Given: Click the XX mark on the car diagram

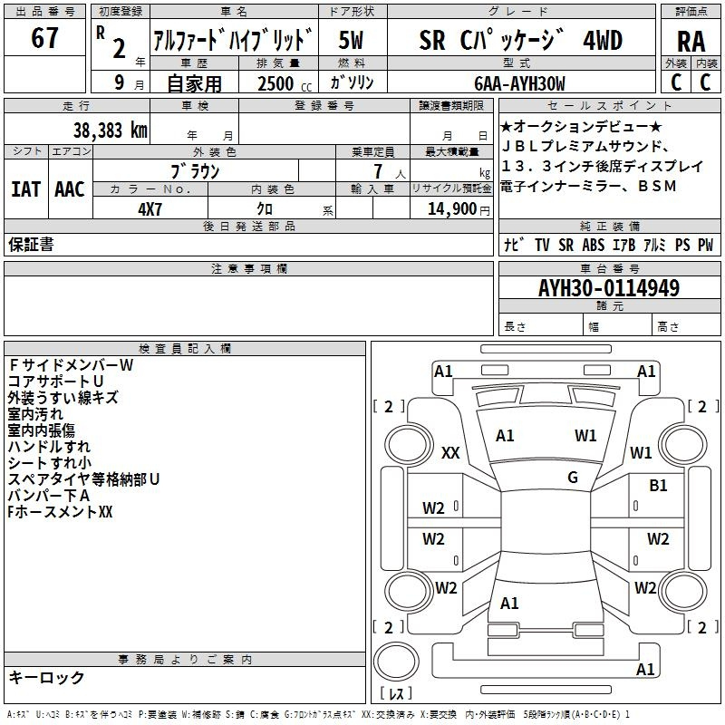Looking at the screenshot, I should click(x=449, y=453).
